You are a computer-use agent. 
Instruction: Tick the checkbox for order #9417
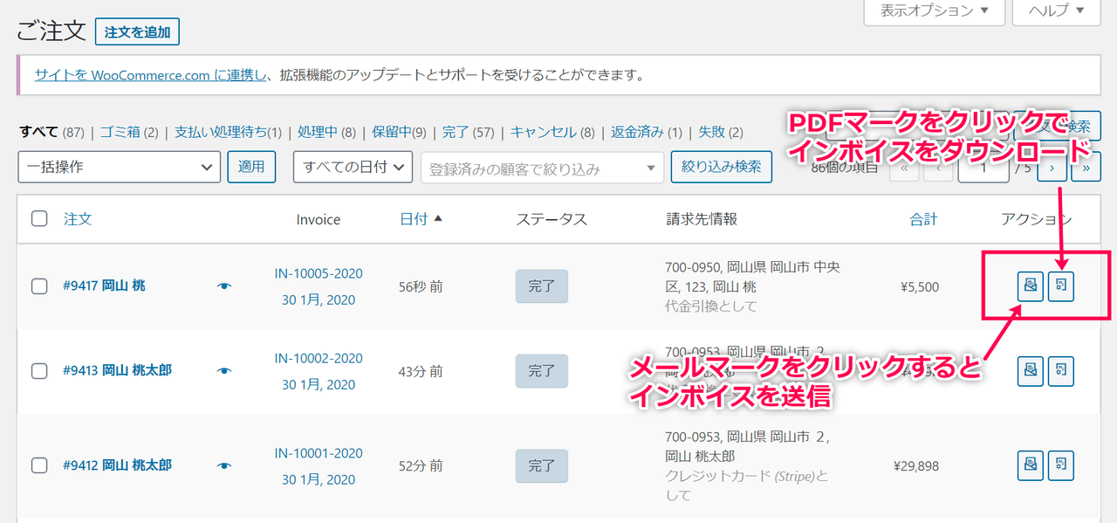click(x=39, y=286)
